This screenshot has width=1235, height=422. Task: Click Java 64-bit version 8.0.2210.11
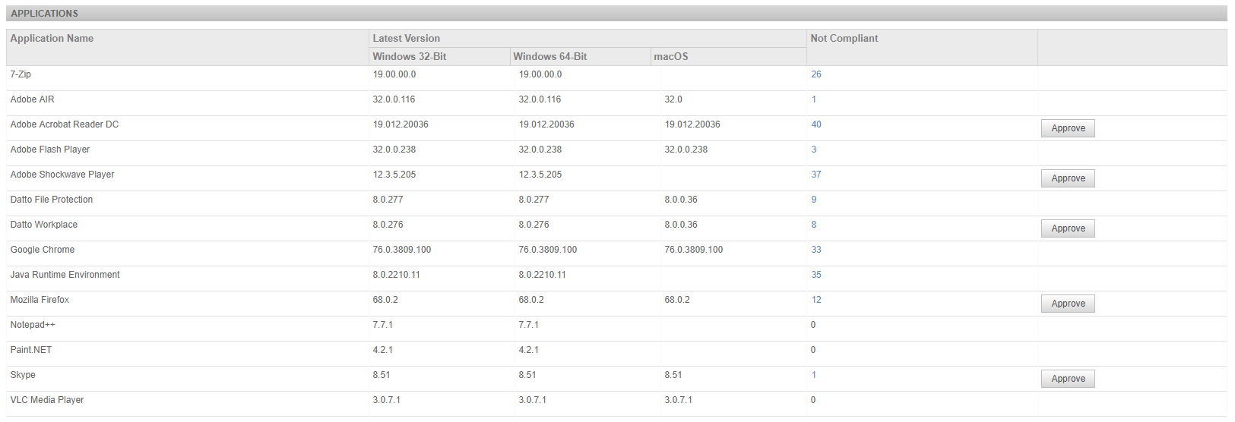pyautogui.click(x=543, y=275)
